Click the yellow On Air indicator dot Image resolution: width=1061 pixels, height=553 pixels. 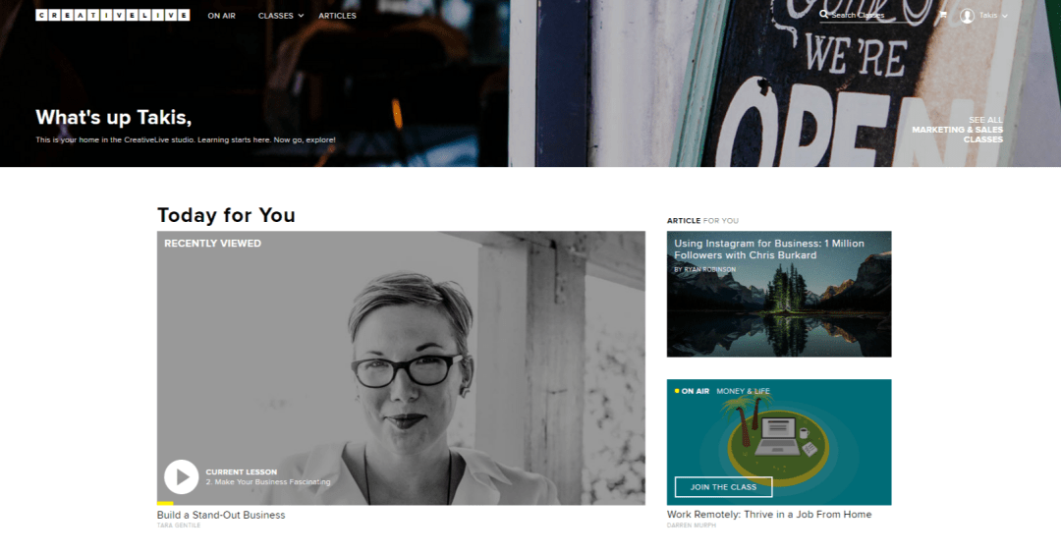click(x=677, y=391)
